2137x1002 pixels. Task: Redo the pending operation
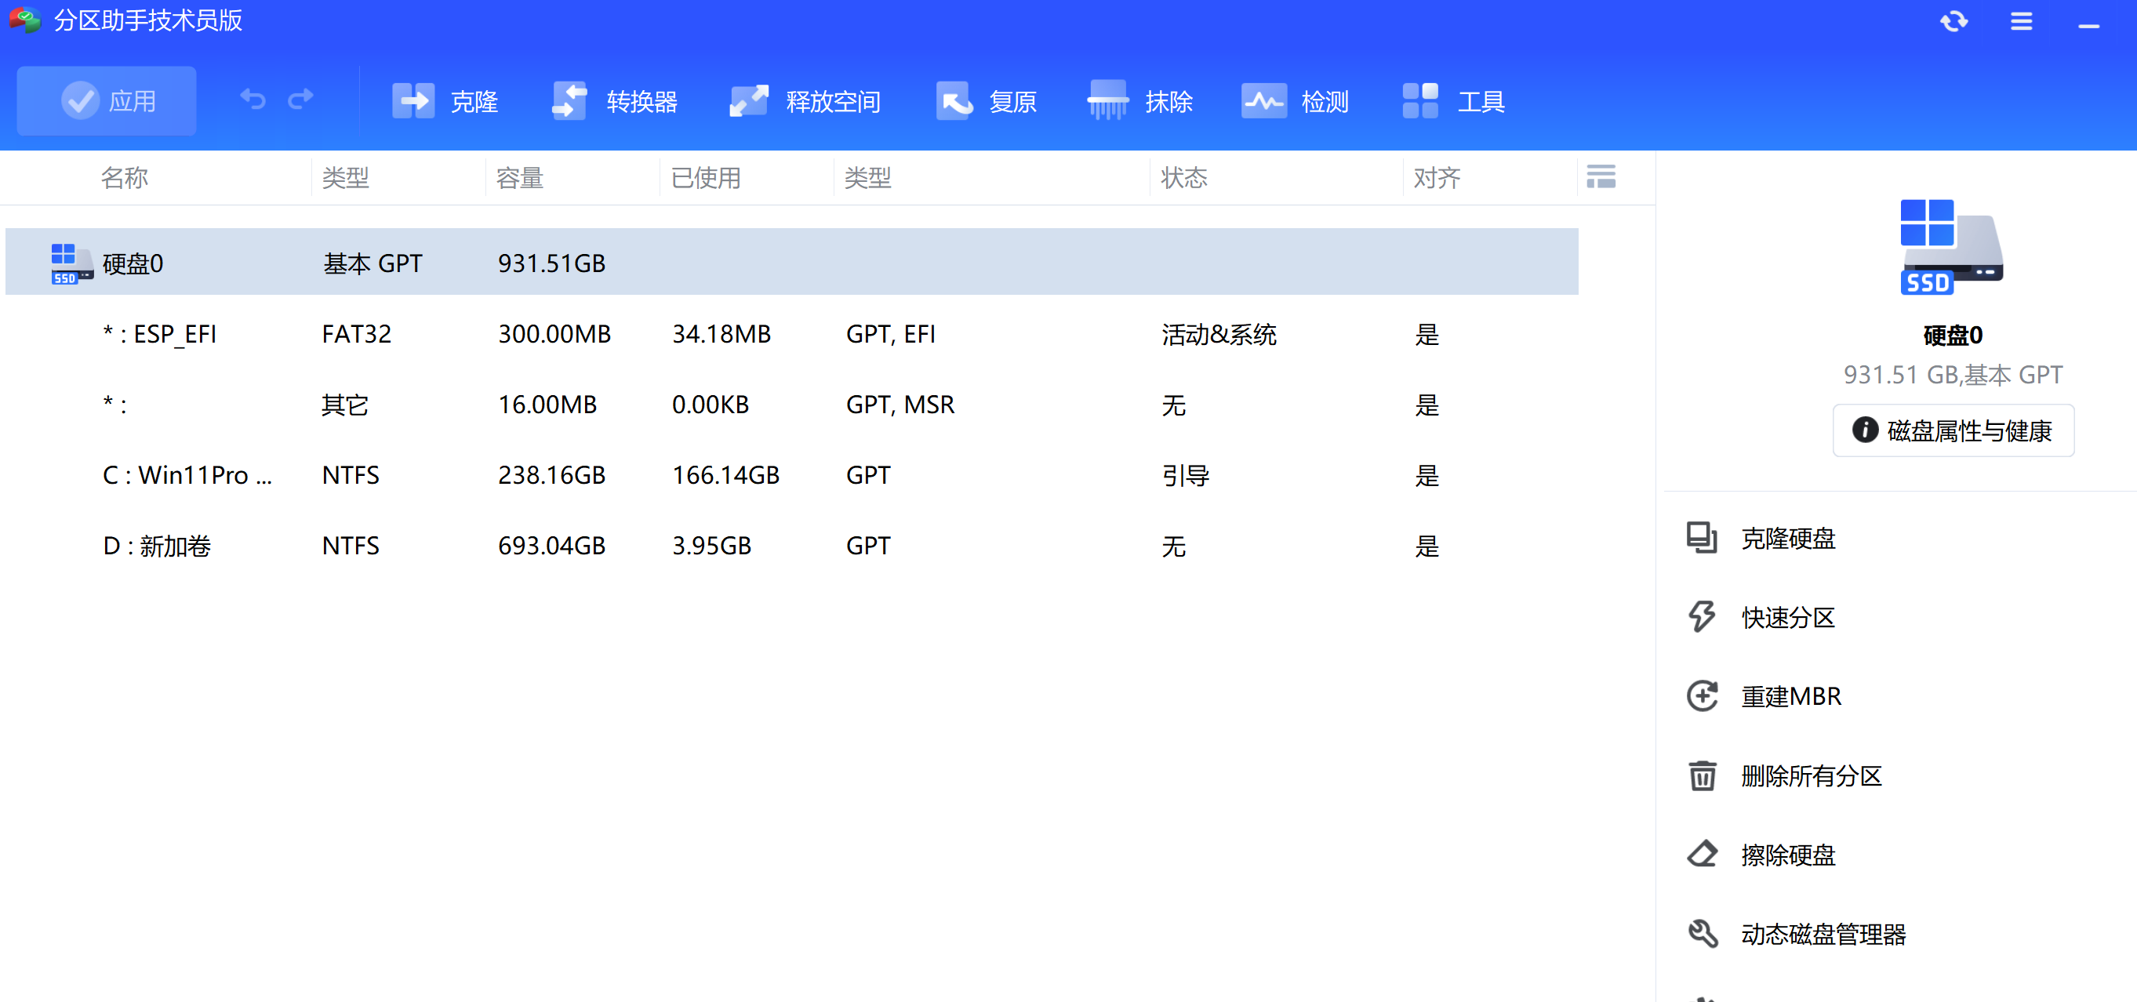click(x=300, y=100)
